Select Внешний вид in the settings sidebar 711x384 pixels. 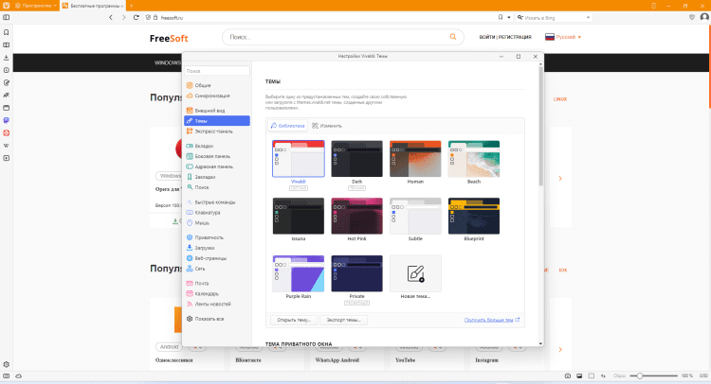217,111
